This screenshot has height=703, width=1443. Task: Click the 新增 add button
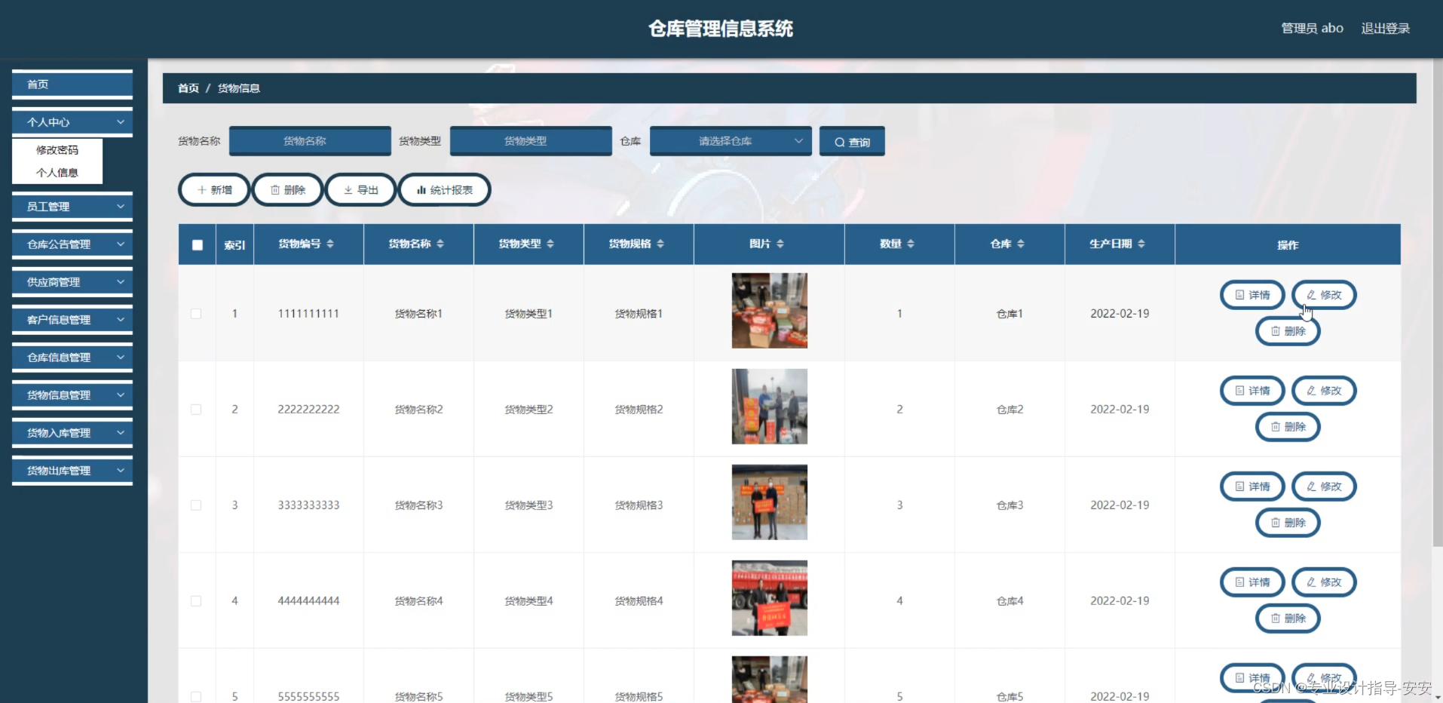point(214,190)
